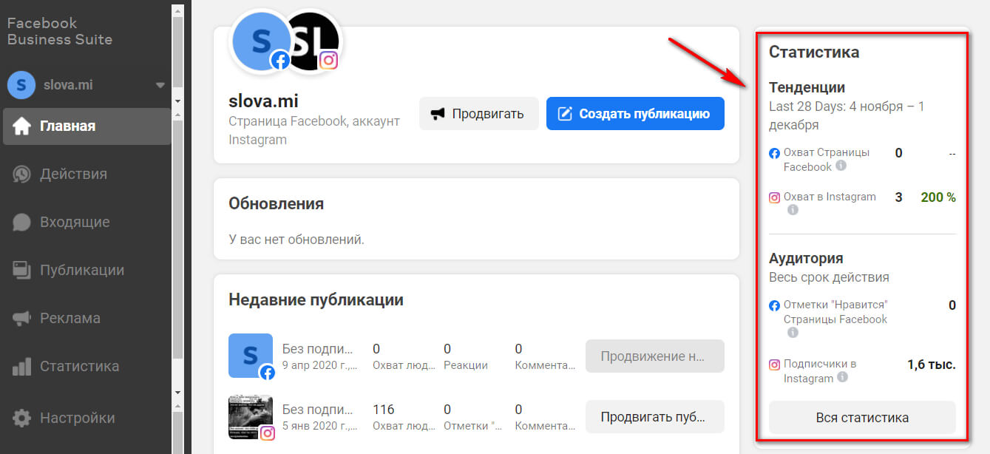
Task: Open the Публикации section icon
Action: tap(23, 270)
